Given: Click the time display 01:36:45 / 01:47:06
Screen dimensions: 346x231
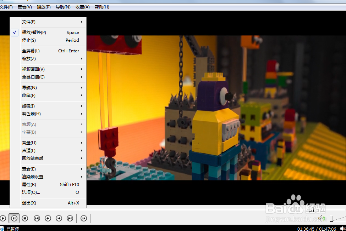Looking at the screenshot, I should [317, 229].
